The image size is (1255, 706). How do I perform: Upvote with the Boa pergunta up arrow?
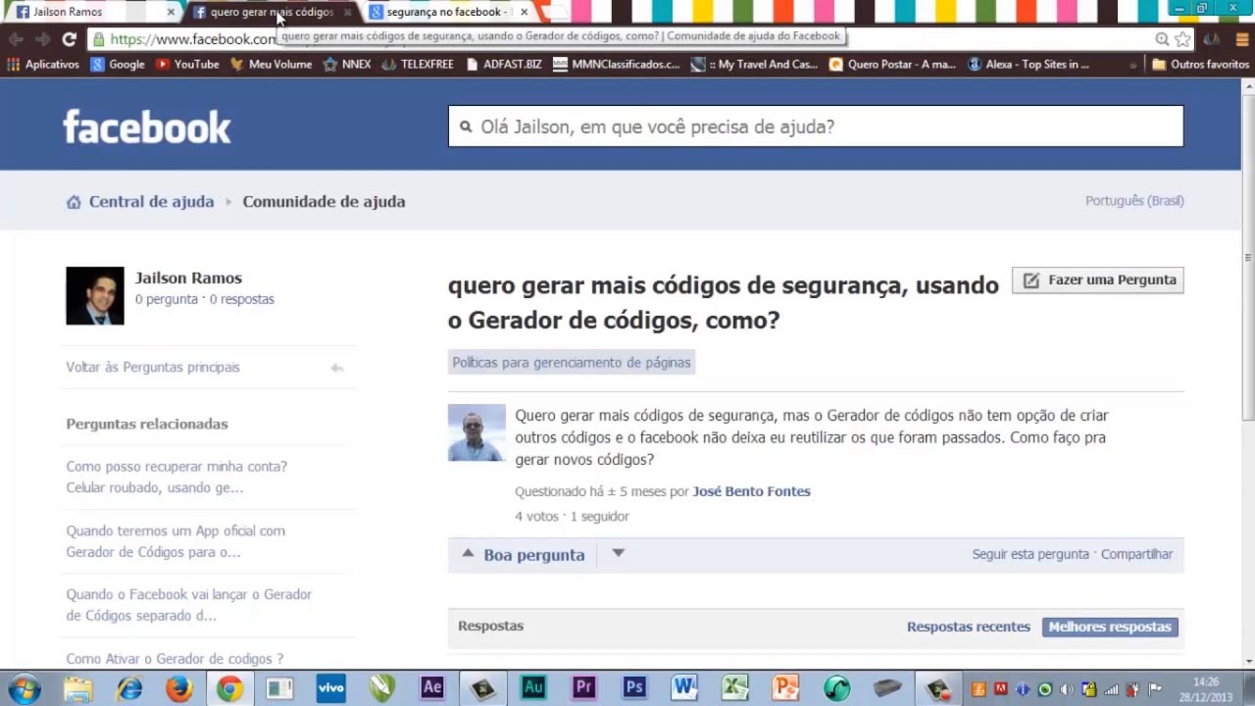468,554
